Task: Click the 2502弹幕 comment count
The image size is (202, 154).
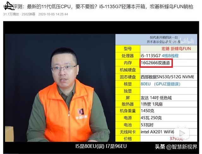Action: [28, 14]
